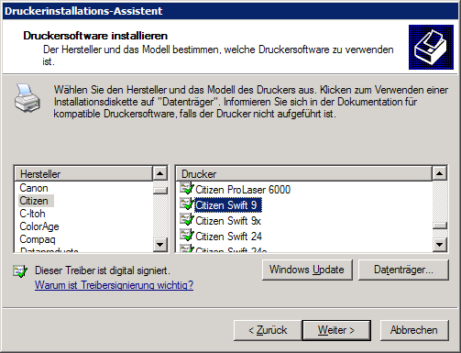The height and width of the screenshot is (353, 461).
Task: Select C-Itoh manufacturer entry
Action: coord(32,214)
